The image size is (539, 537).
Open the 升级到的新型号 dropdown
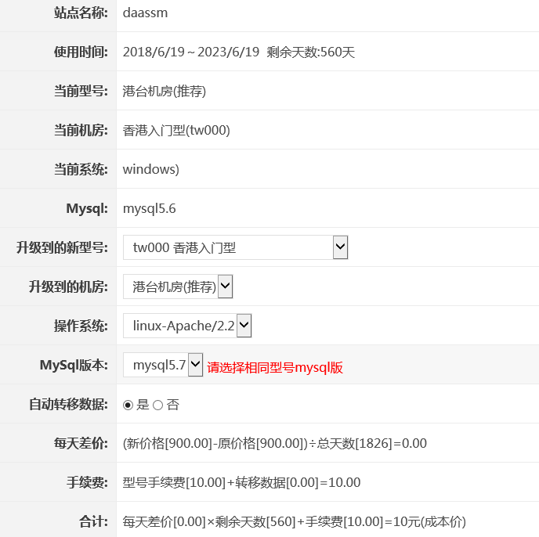tap(235, 247)
